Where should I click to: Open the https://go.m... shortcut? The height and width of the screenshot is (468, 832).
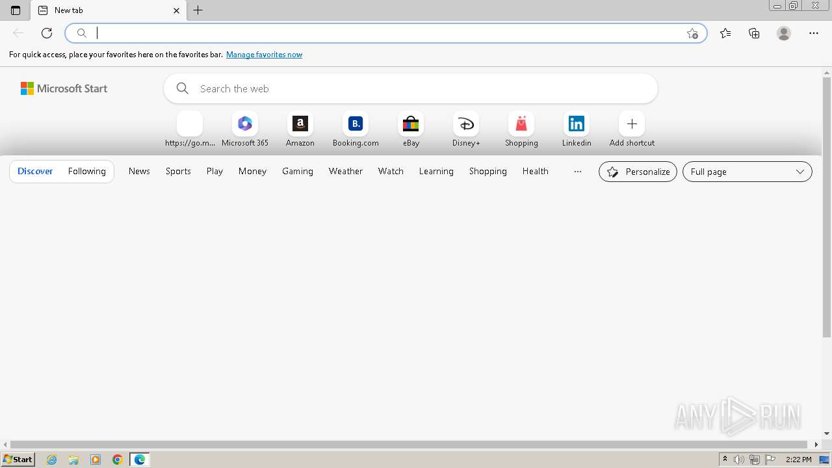coord(190,129)
